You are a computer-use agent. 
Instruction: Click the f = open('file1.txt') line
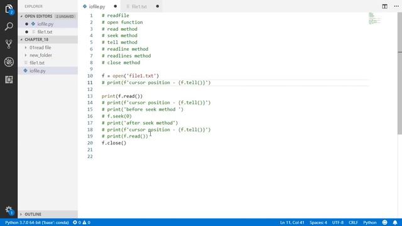[x=130, y=76]
